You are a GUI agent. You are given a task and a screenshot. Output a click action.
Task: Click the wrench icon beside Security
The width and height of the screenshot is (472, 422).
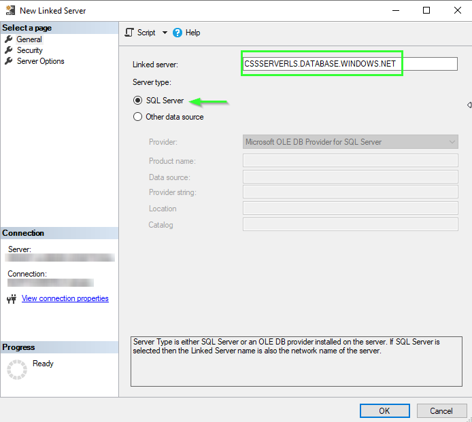point(9,50)
